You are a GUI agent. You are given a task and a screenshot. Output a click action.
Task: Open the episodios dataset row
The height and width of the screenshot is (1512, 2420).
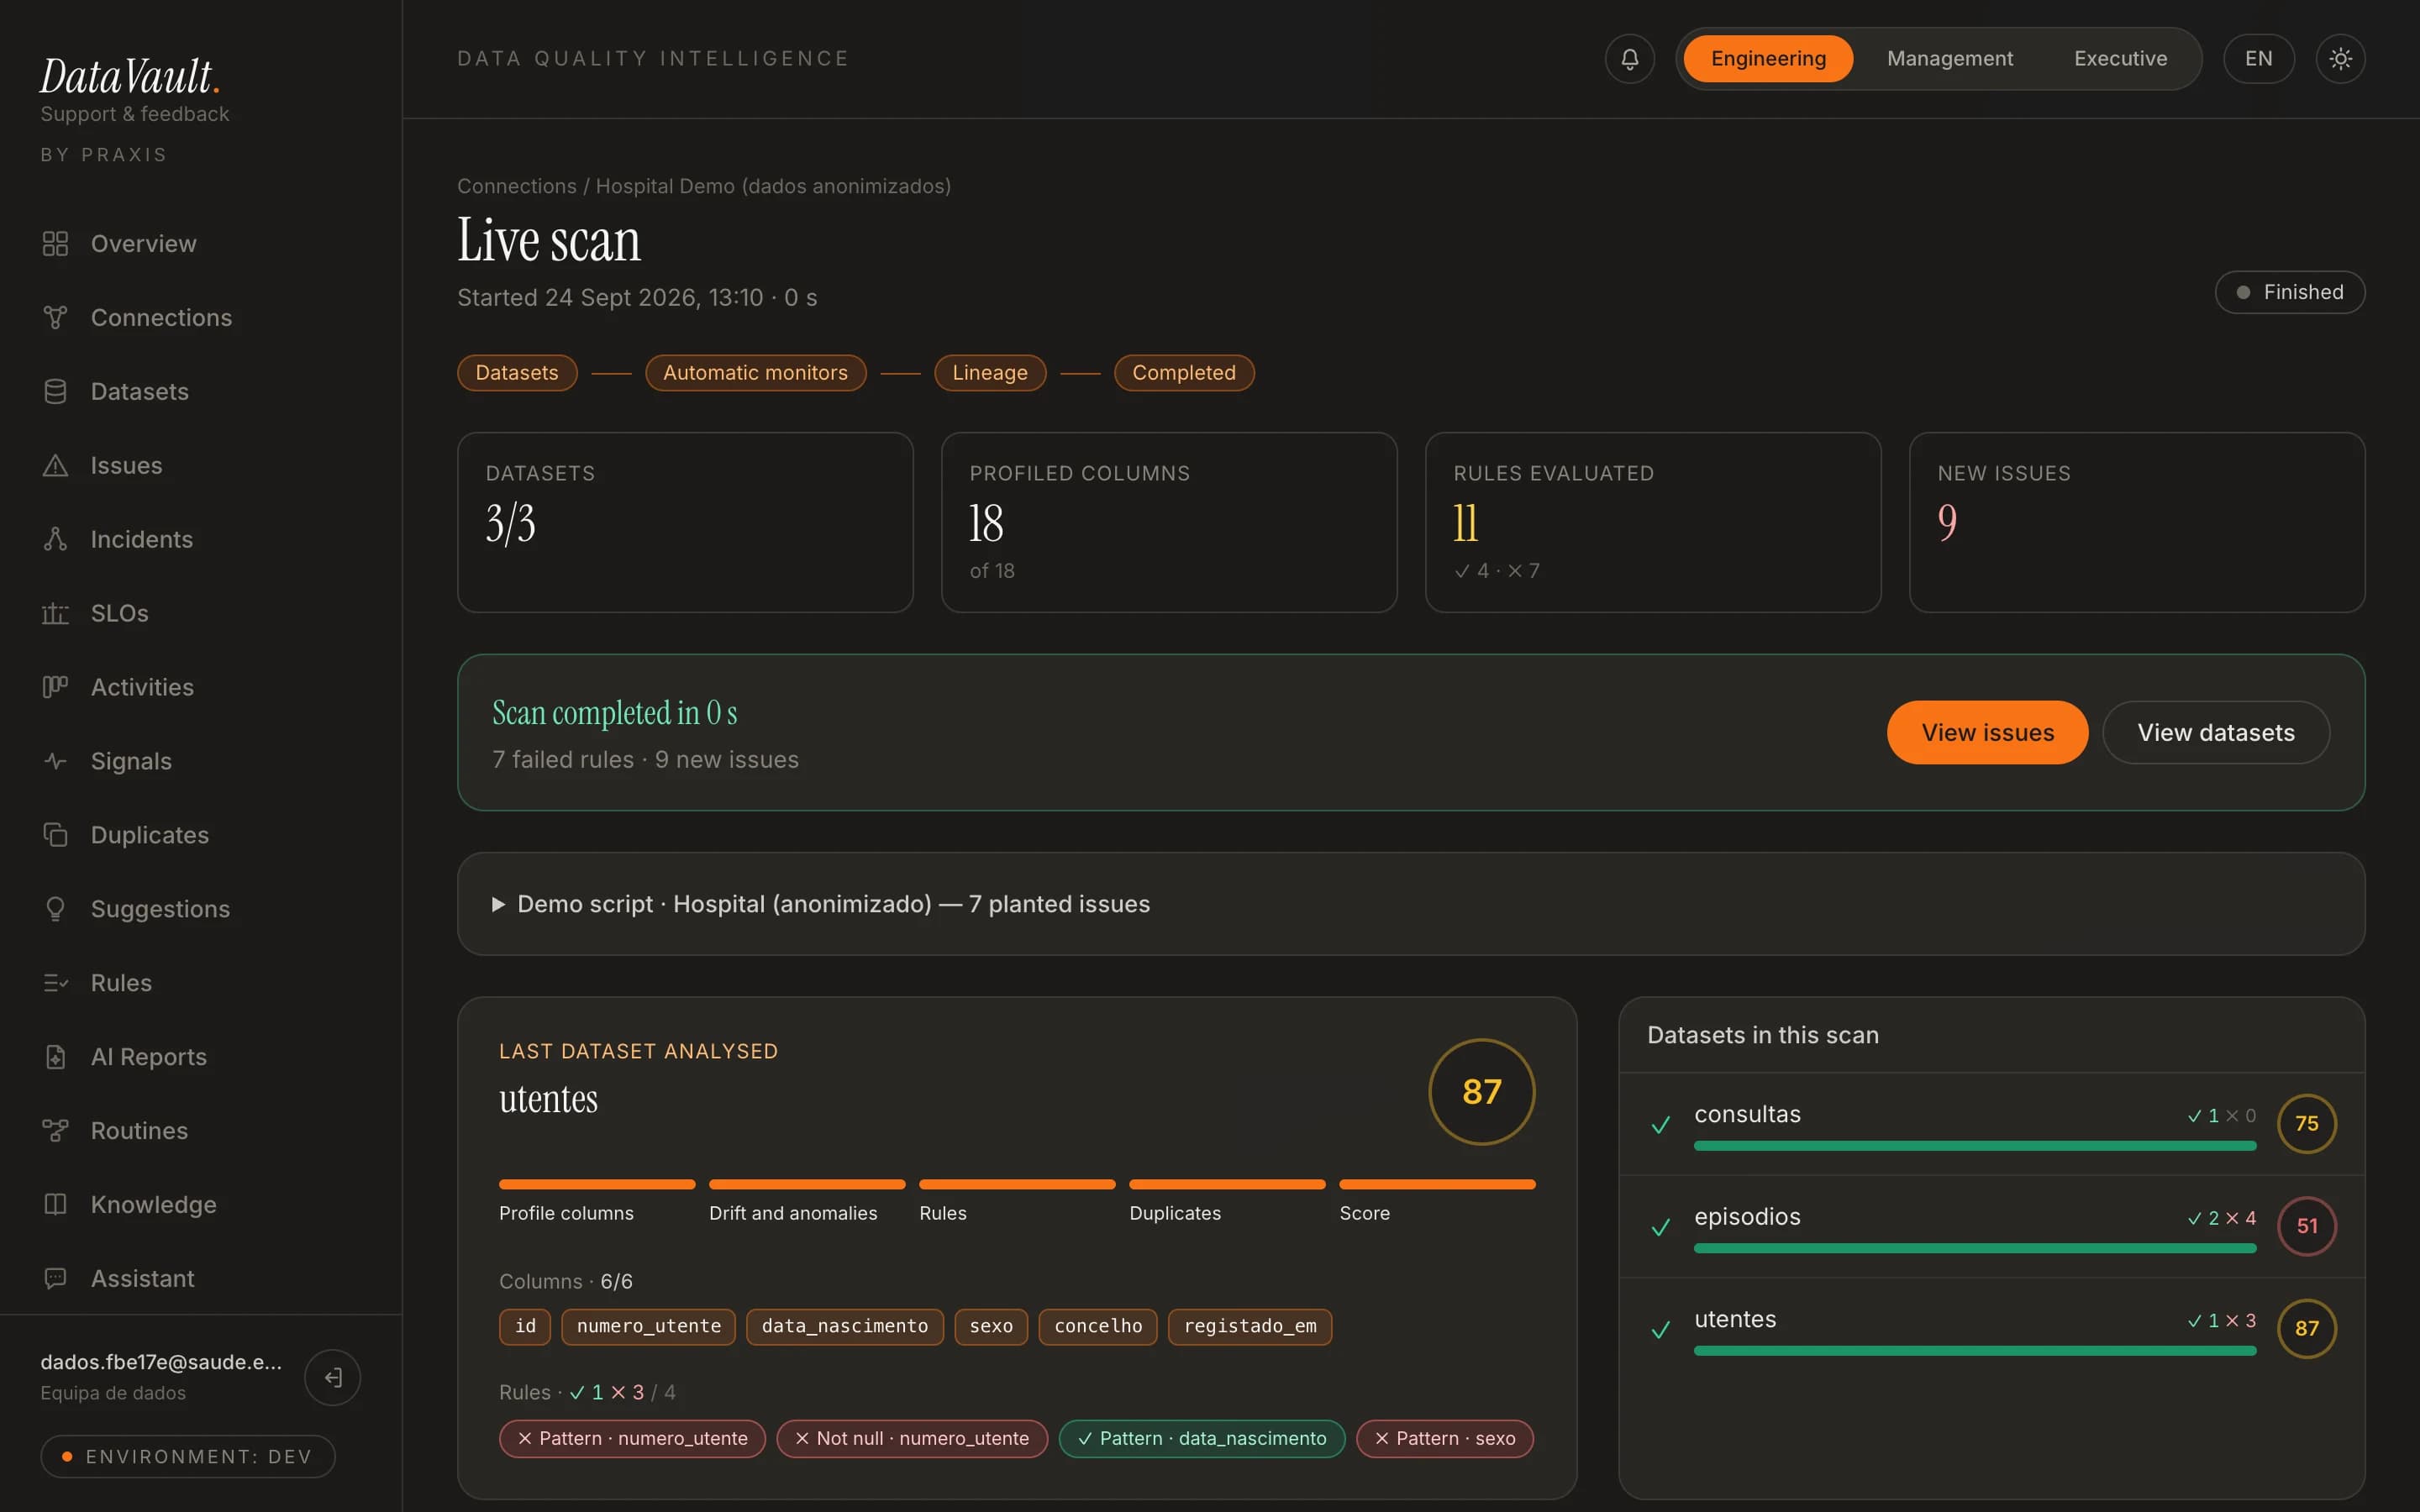pyautogui.click(x=1991, y=1226)
